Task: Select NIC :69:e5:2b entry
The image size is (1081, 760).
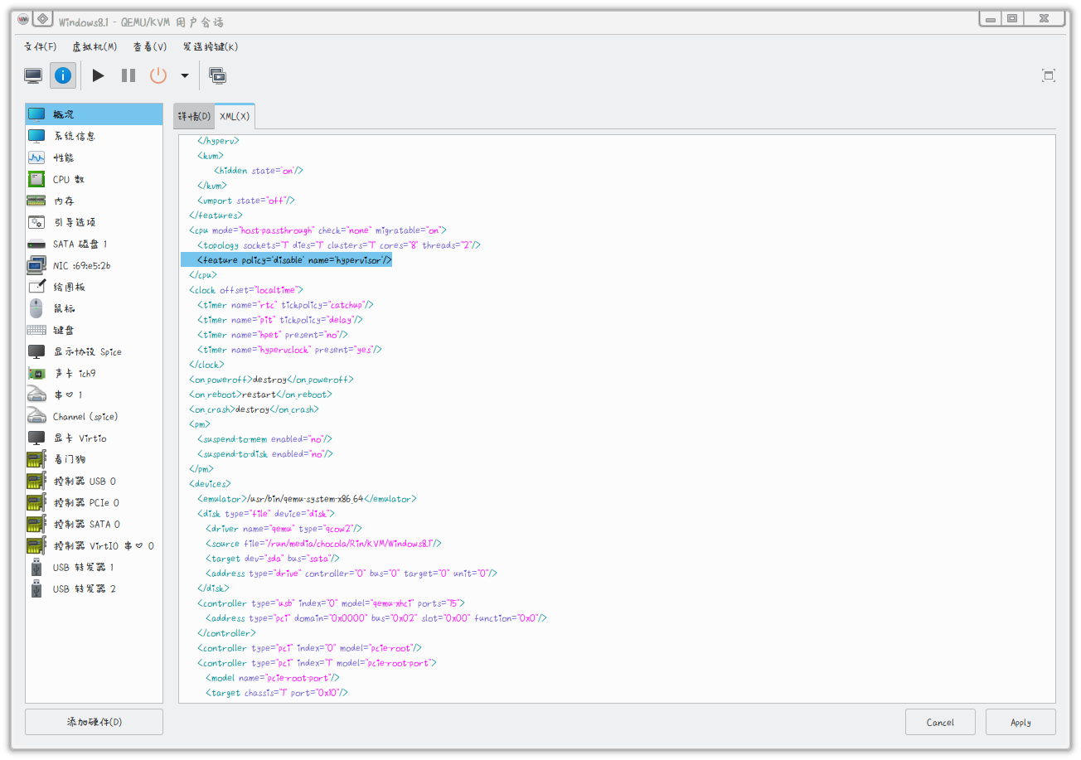Action: click(95, 265)
